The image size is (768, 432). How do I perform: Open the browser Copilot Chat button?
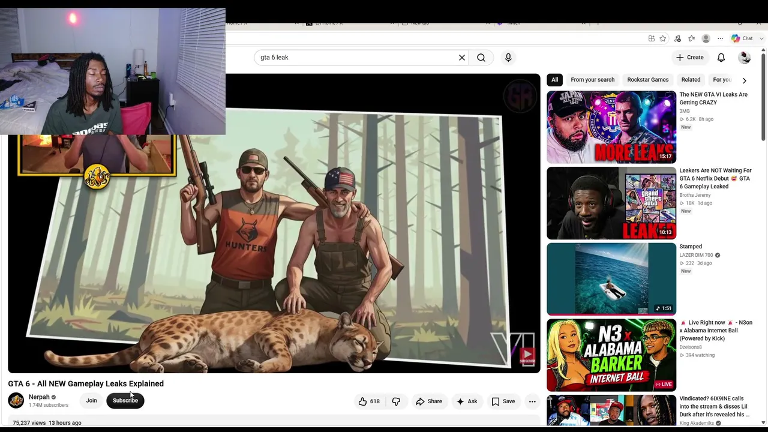742,38
